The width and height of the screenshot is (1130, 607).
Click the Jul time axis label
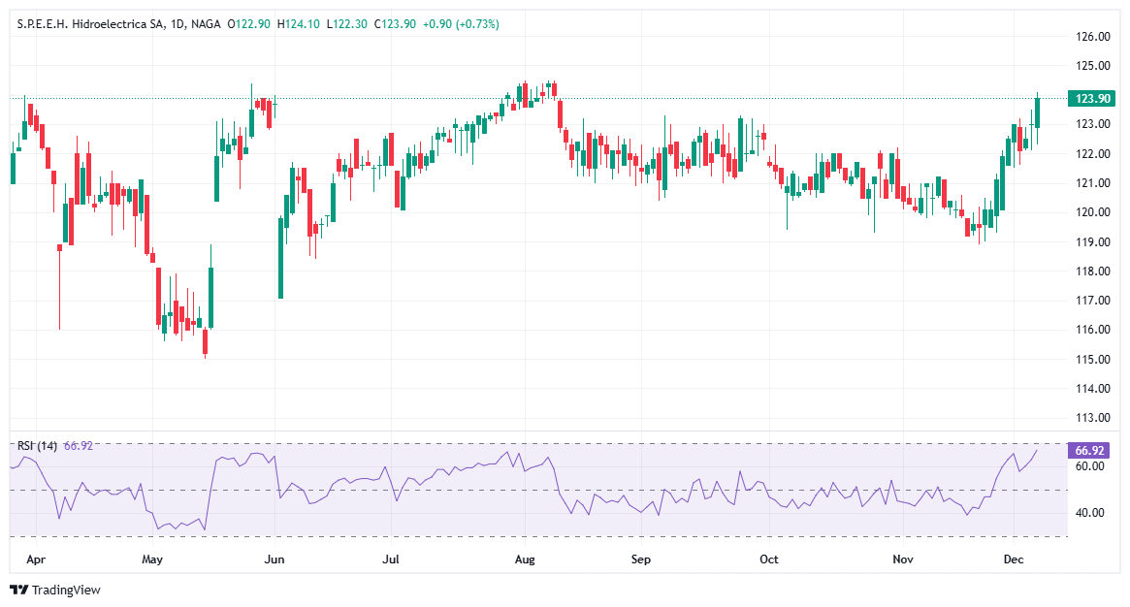(x=391, y=559)
